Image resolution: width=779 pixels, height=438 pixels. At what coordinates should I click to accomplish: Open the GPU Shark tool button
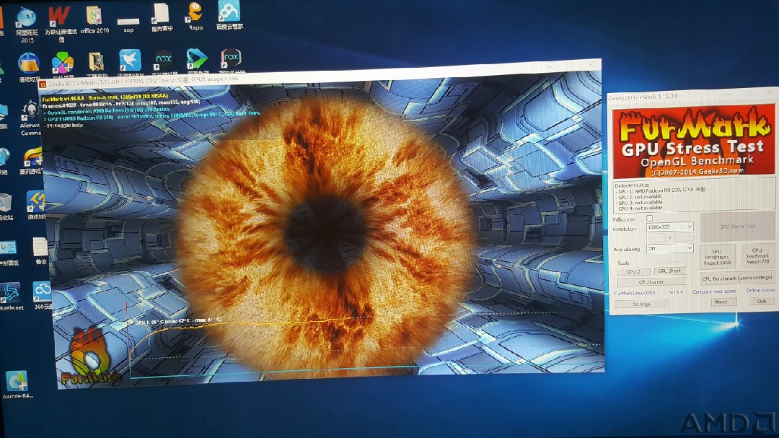[669, 271]
